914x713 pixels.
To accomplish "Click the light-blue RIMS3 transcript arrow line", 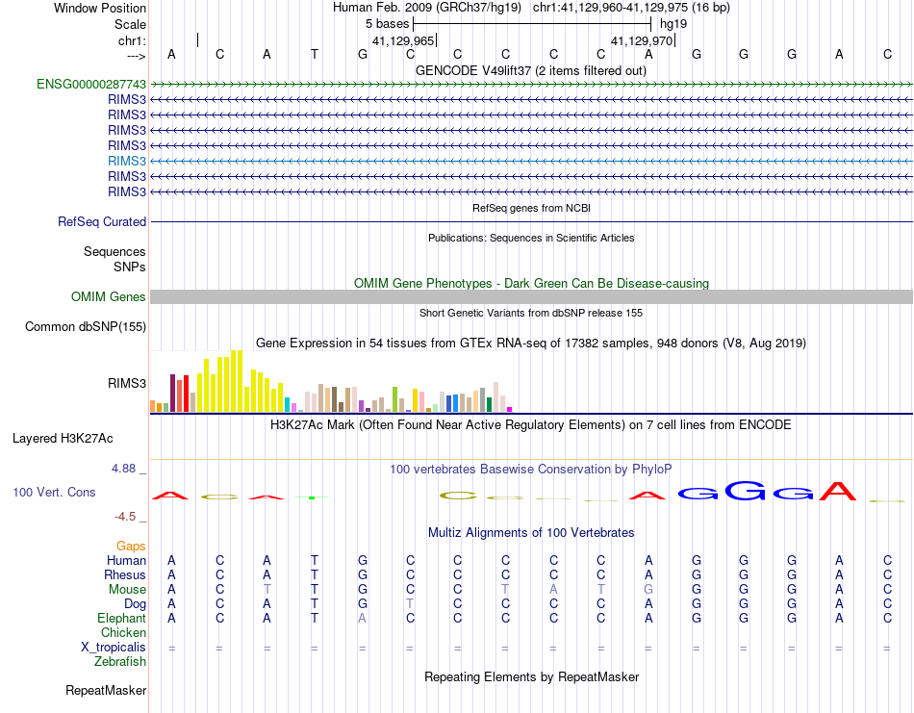I will tap(532, 161).
